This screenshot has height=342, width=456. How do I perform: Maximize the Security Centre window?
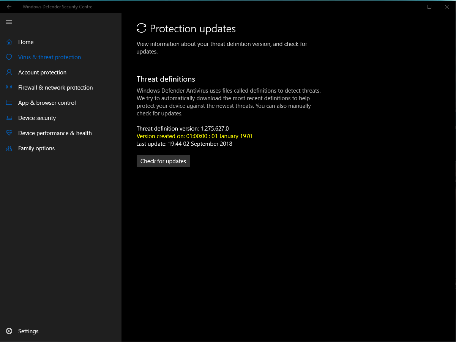coord(429,7)
